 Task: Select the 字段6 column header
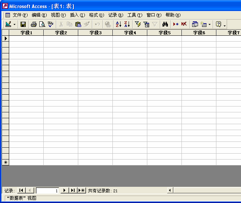(x=199, y=33)
